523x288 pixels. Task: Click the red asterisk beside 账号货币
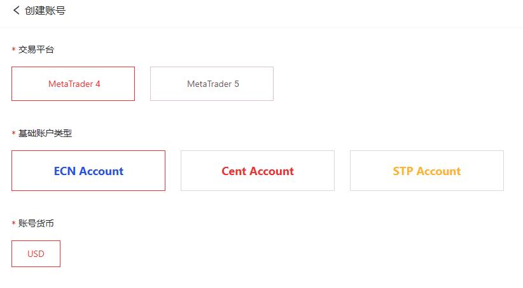click(13, 224)
